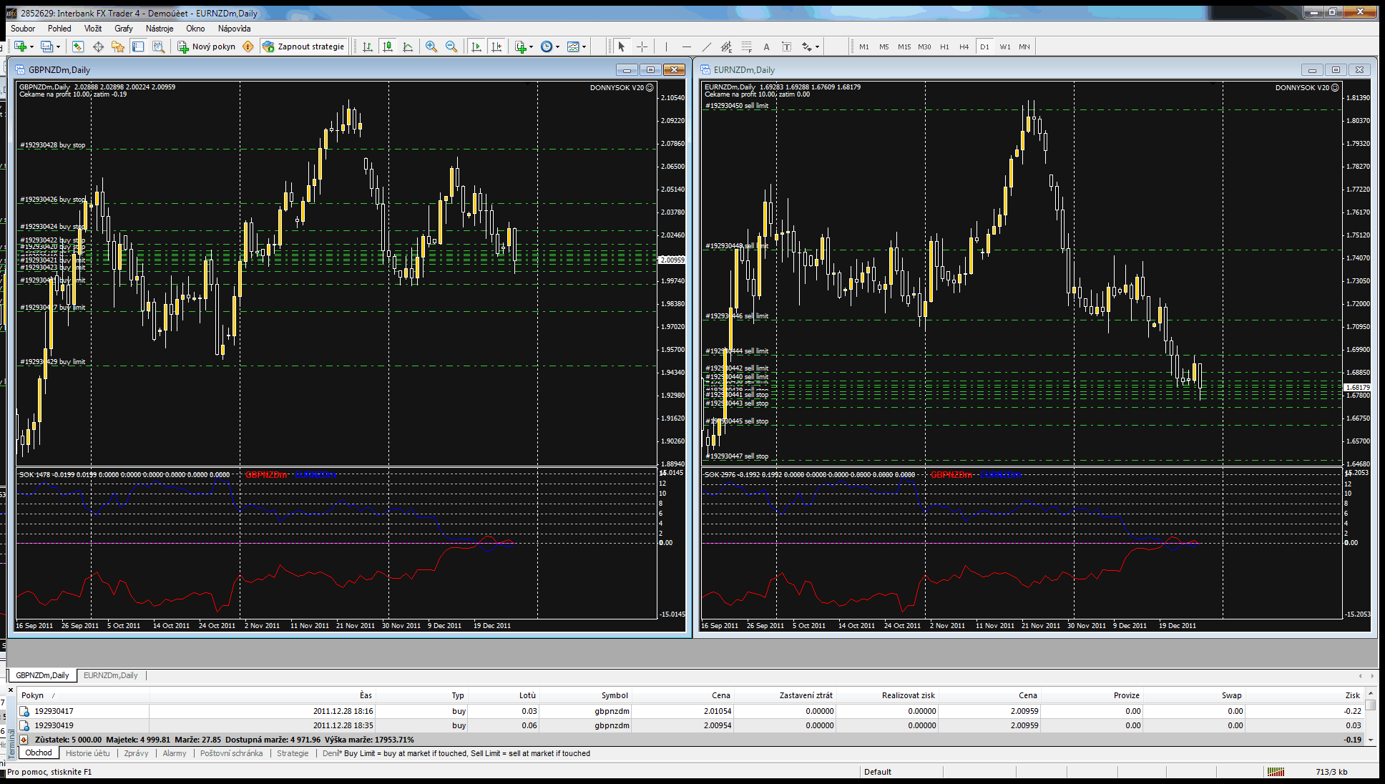The height and width of the screenshot is (784, 1385).
Task: Expand the indicators list dropdown arrow
Action: [x=531, y=47]
